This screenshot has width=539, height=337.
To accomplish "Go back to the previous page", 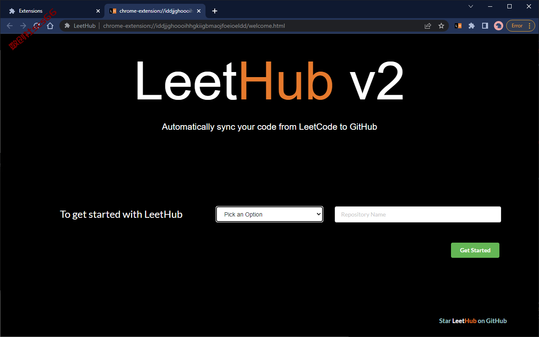I will pyautogui.click(x=10, y=26).
